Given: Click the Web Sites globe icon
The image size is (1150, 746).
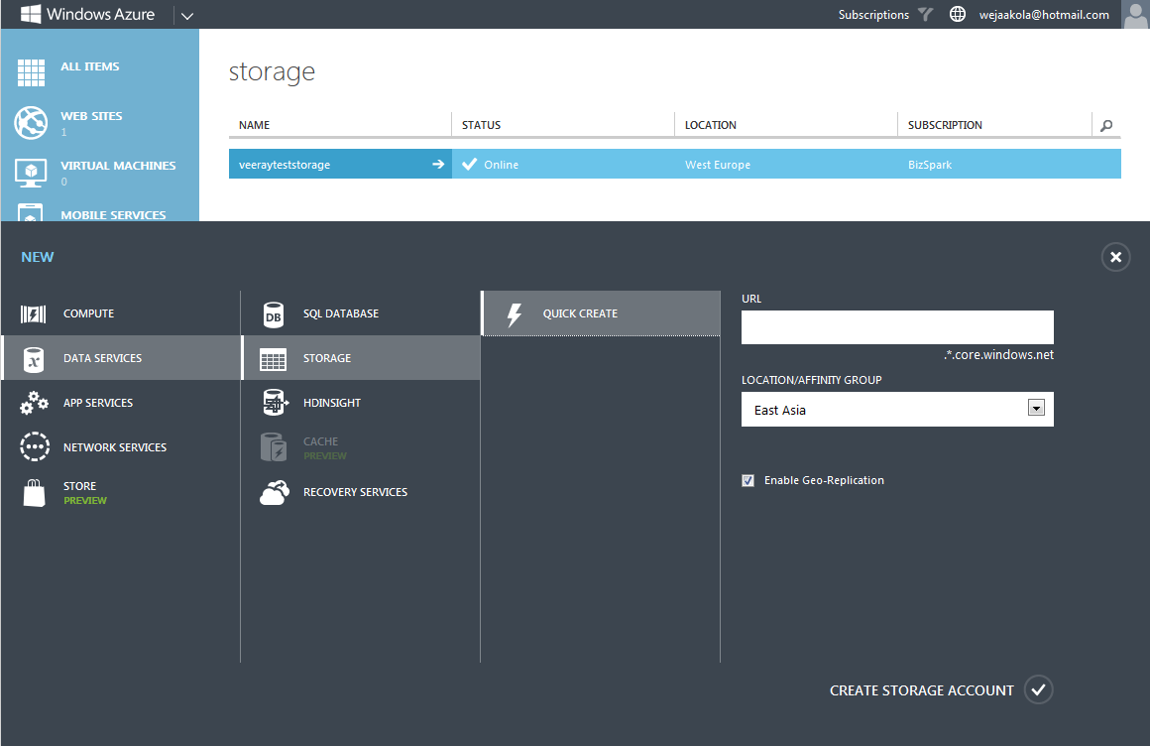Looking at the screenshot, I should pyautogui.click(x=31, y=123).
